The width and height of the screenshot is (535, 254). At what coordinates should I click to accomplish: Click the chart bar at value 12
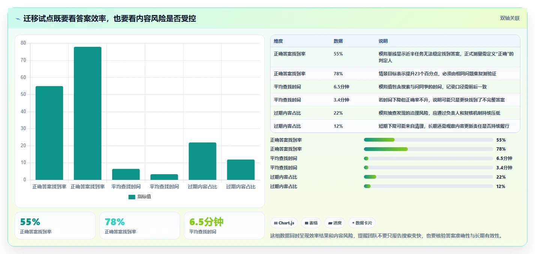click(240, 170)
